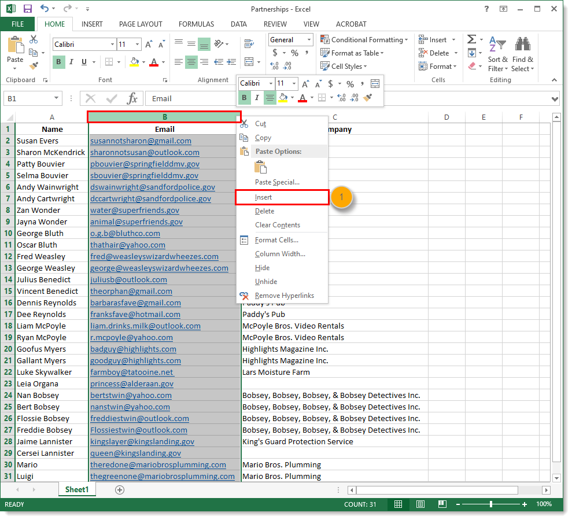Expand the formula bar
572x520 pixels.
tap(555, 99)
